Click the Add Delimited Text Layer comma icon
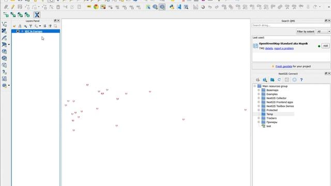 point(4,72)
